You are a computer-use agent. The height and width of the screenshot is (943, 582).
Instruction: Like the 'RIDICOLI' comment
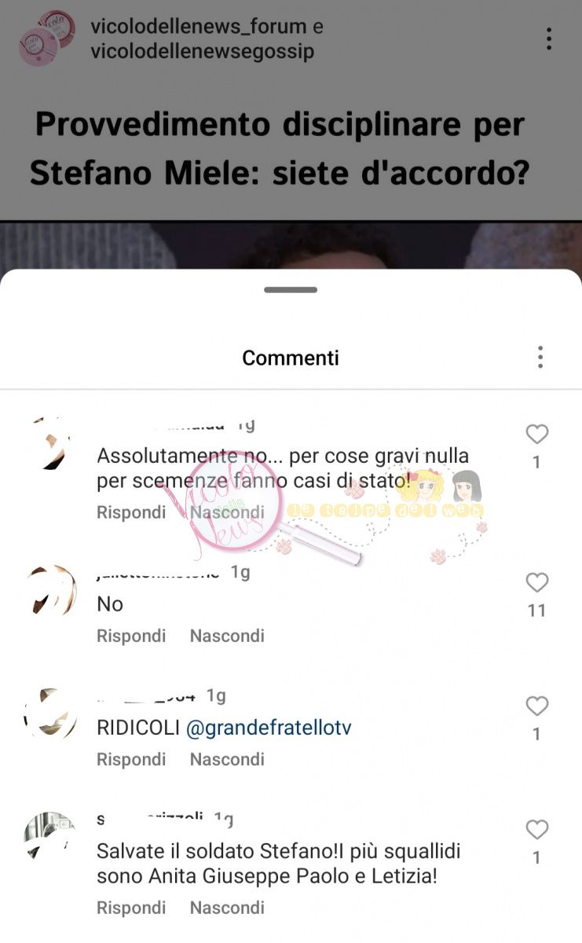pos(536,706)
